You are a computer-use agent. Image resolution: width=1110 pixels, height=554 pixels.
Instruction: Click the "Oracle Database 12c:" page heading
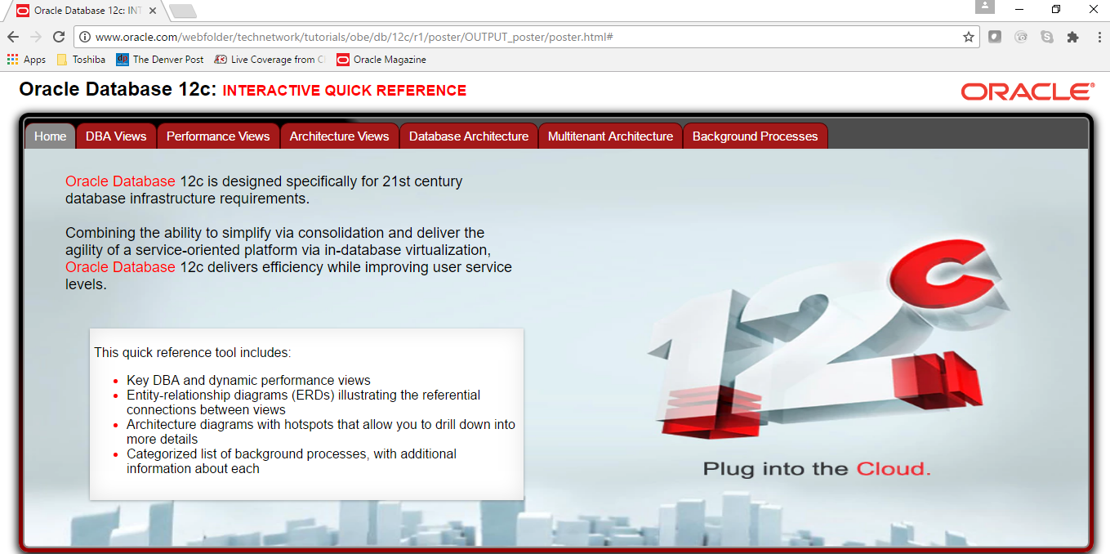tap(118, 90)
